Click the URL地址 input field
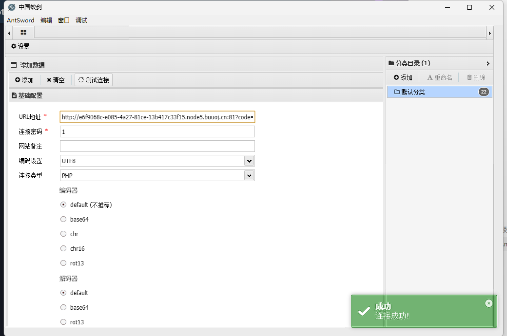This screenshot has width=507, height=336. coord(157,117)
